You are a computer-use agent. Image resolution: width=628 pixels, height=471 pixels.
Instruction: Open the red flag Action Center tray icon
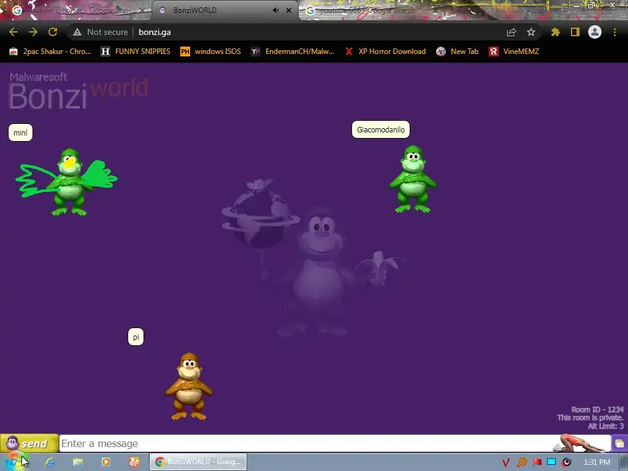pyautogui.click(x=537, y=462)
